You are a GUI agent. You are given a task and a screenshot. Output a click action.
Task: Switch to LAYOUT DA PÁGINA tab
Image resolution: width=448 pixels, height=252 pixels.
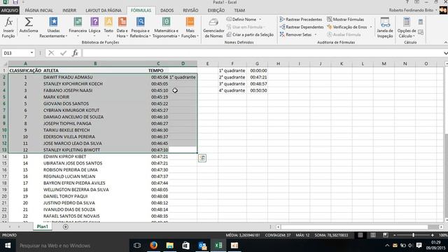[104, 10]
